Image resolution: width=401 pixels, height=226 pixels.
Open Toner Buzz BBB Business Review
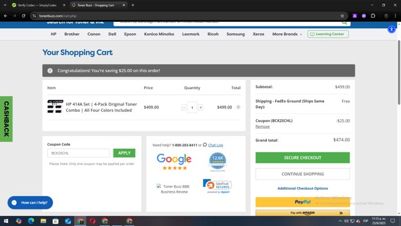pos(174,189)
